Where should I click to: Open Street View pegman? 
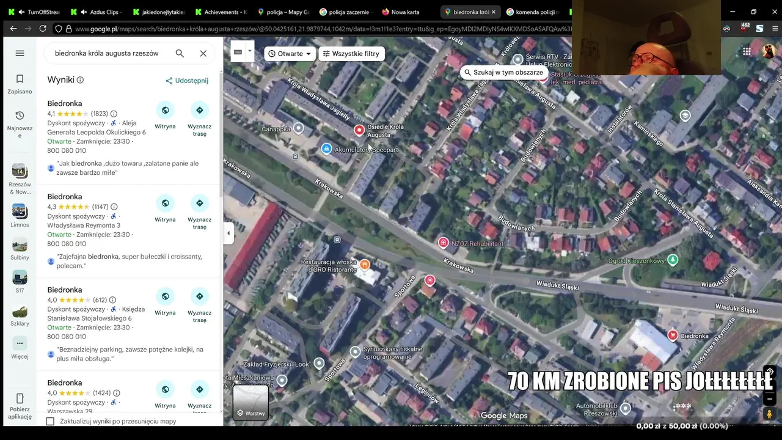pos(769,414)
